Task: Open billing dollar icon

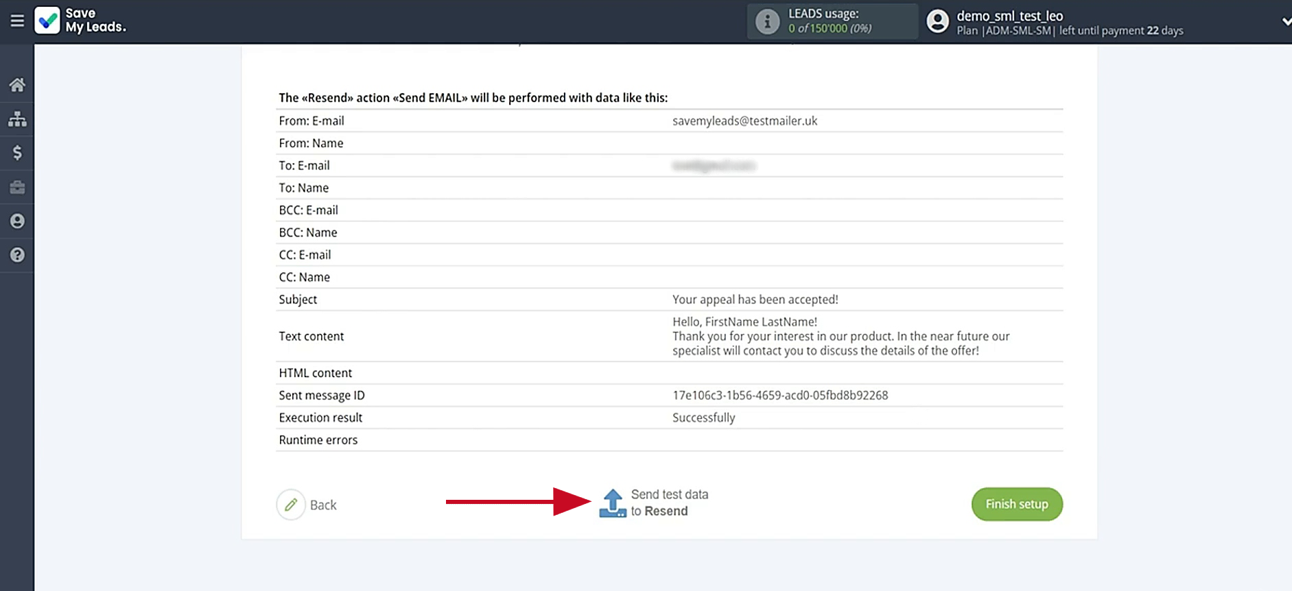Action: [17, 153]
